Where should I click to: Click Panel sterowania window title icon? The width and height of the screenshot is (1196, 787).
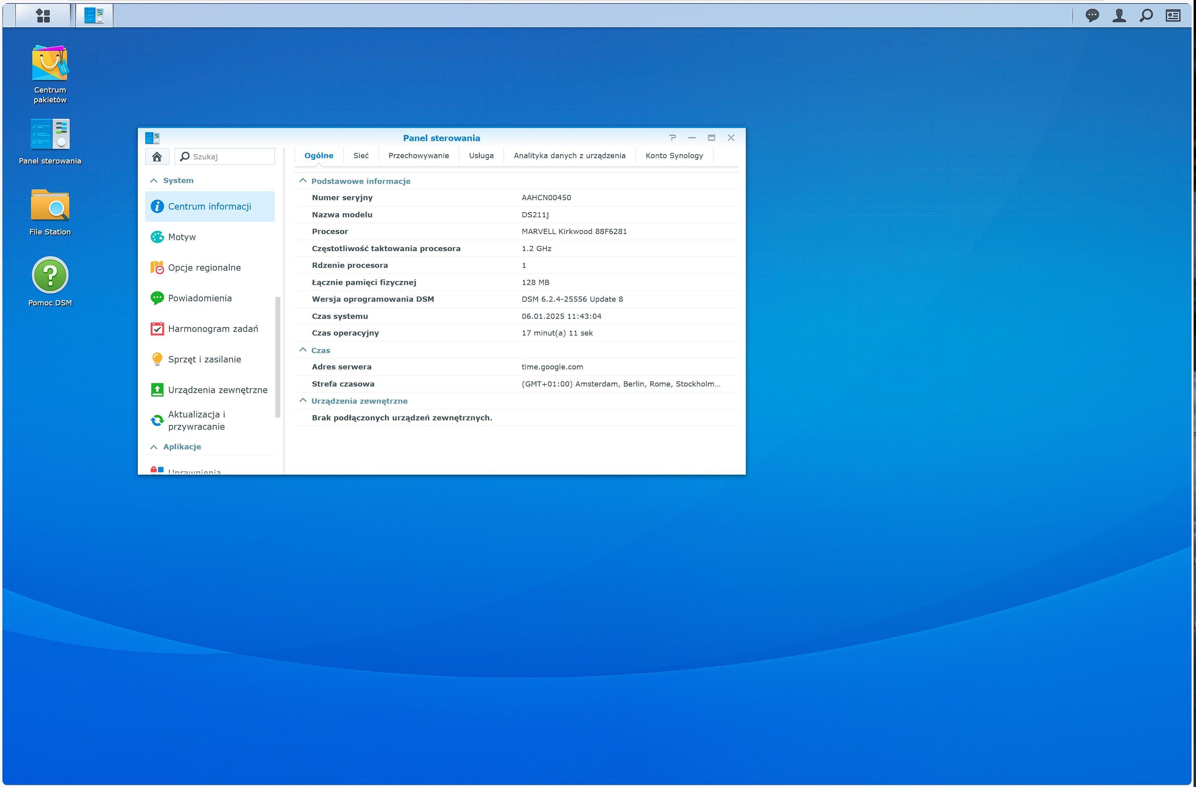152,138
